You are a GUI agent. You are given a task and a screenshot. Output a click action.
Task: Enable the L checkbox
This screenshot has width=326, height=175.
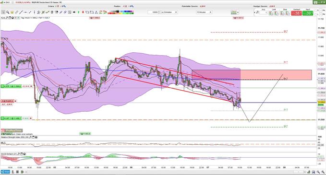pyautogui.click(x=315, y=14)
